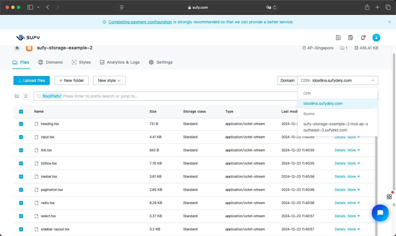Open the user account avatar
396x236 pixels.
376,38
